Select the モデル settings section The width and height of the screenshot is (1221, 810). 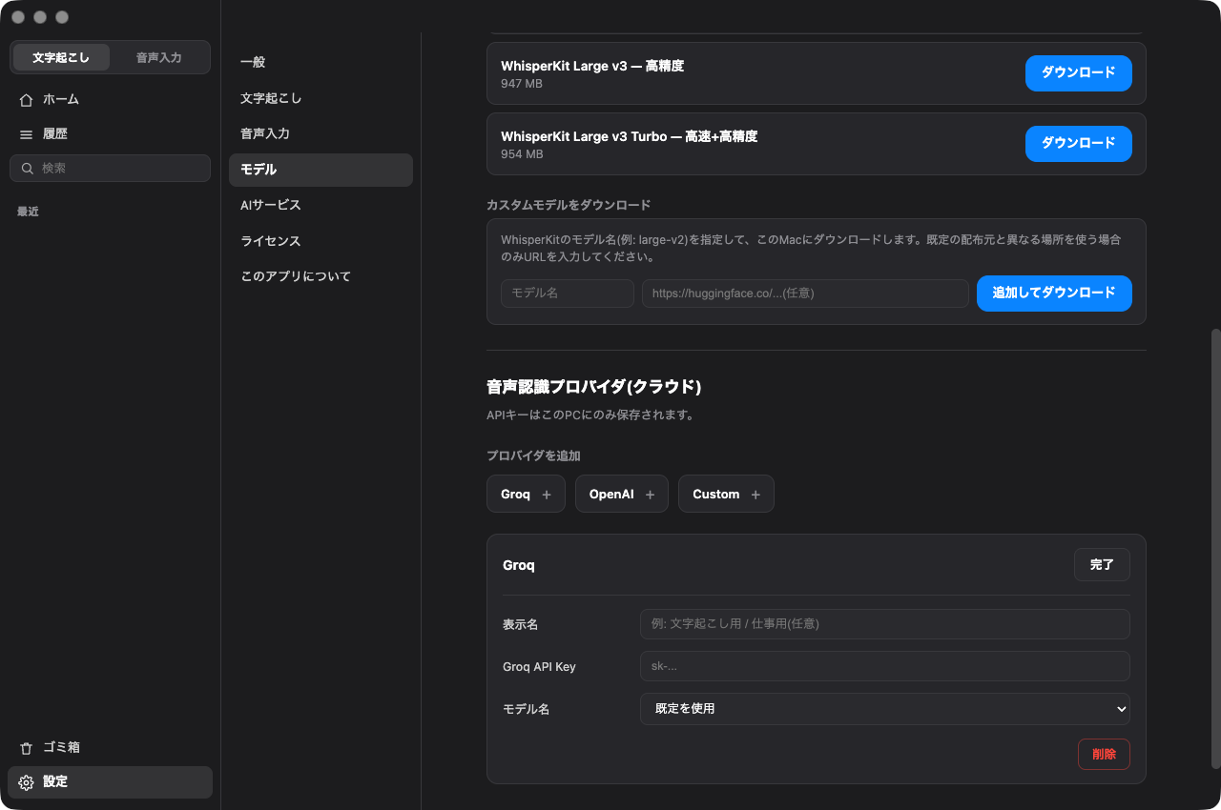[x=321, y=170]
